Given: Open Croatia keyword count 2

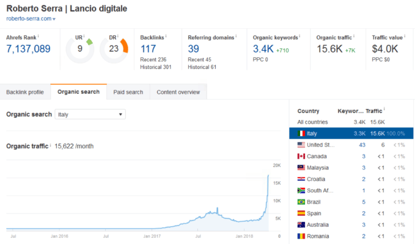Looking at the screenshot, I should tap(364, 179).
